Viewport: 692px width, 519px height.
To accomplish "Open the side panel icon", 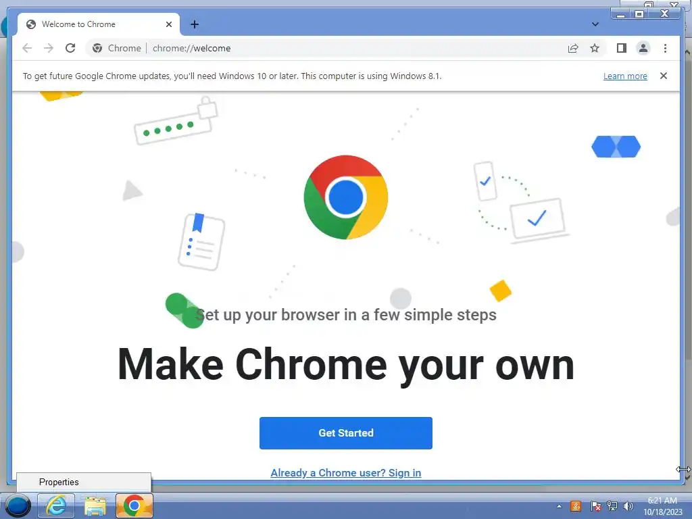I will click(622, 48).
